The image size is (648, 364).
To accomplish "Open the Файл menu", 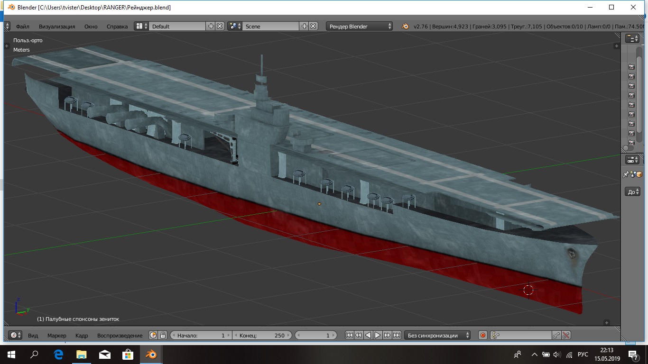I will pos(22,27).
